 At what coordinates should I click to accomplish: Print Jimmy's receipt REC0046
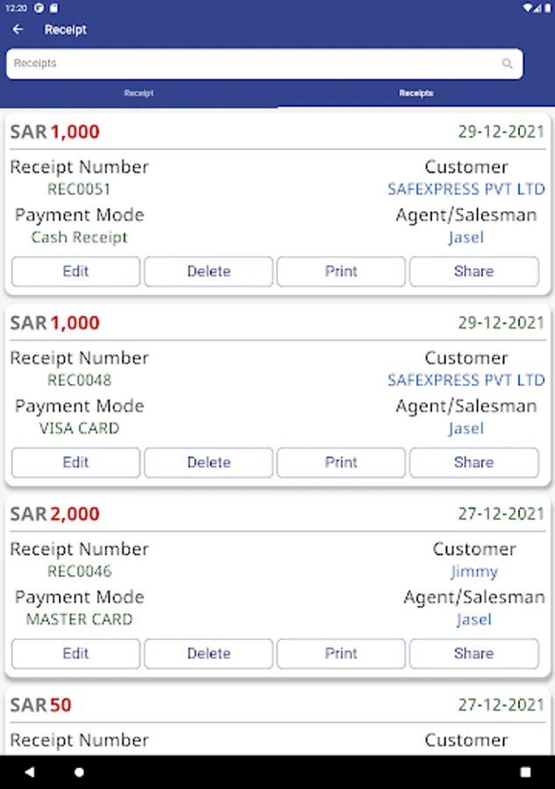(341, 654)
